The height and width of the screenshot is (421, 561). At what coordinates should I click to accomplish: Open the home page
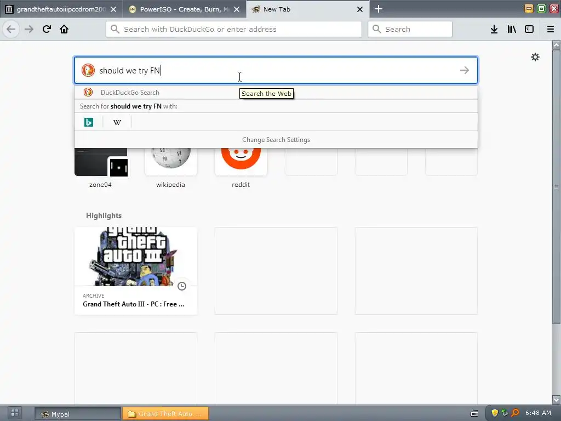64,29
